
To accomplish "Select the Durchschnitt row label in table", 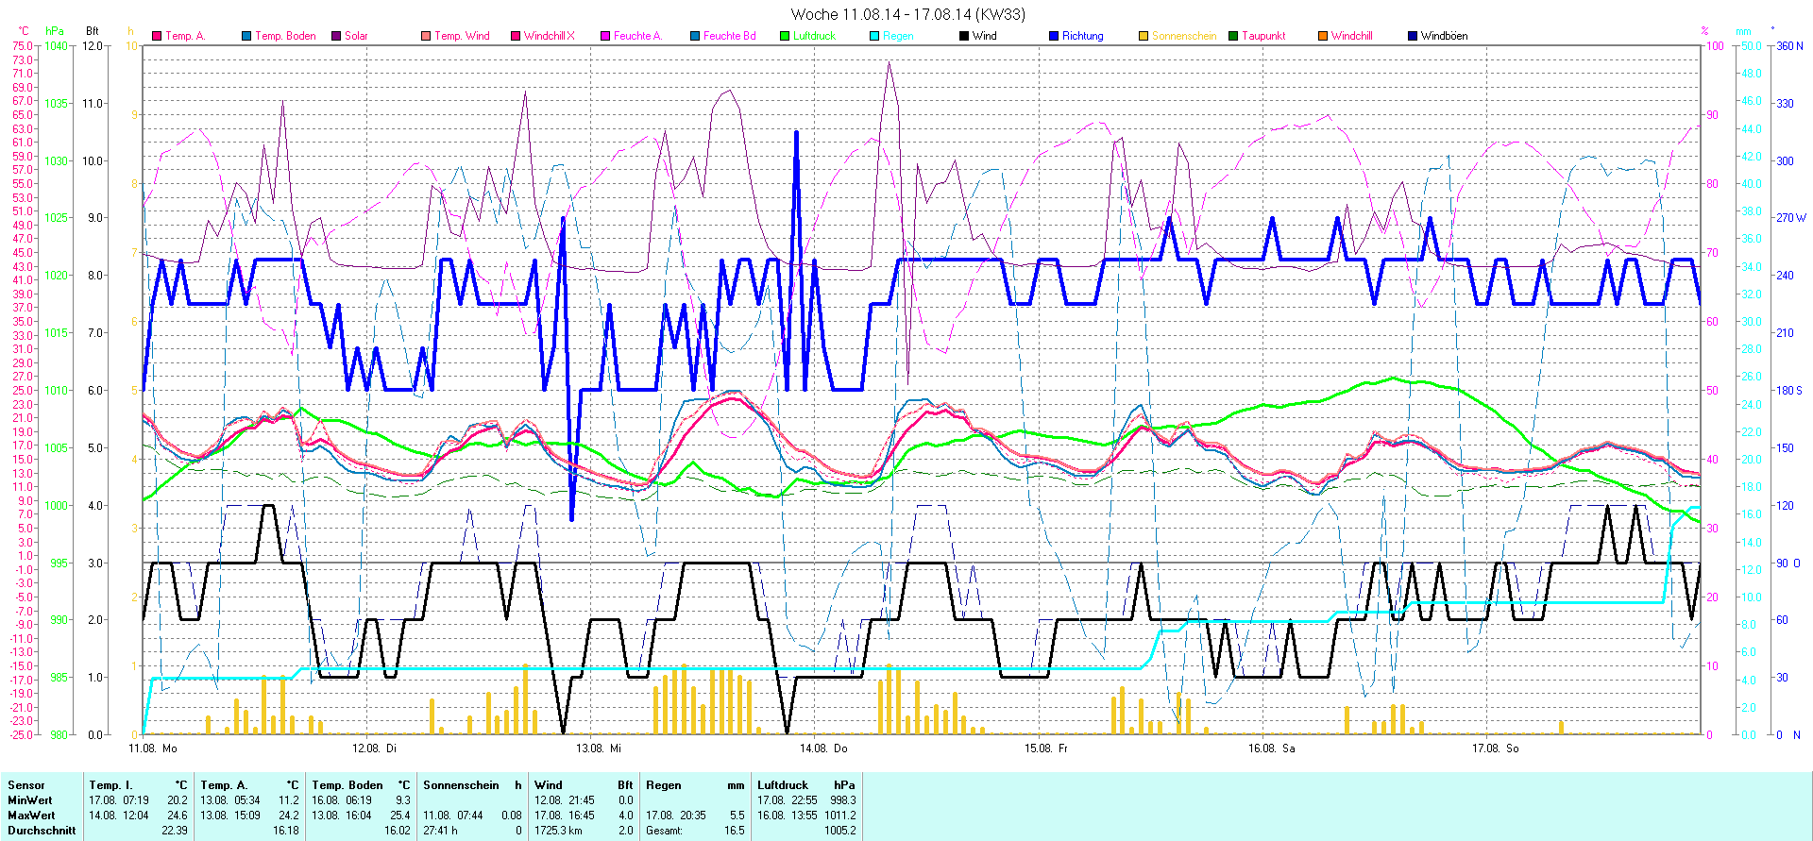I will (42, 831).
